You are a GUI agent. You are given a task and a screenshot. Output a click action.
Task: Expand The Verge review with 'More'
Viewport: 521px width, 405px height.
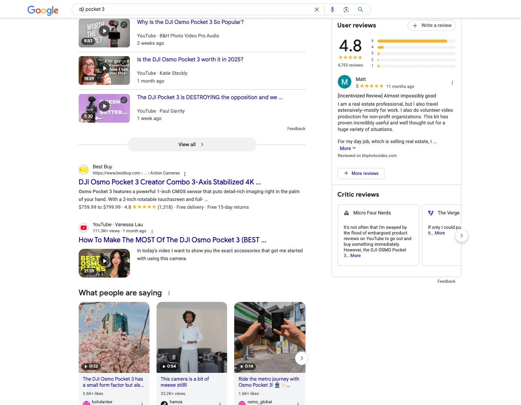click(440, 233)
